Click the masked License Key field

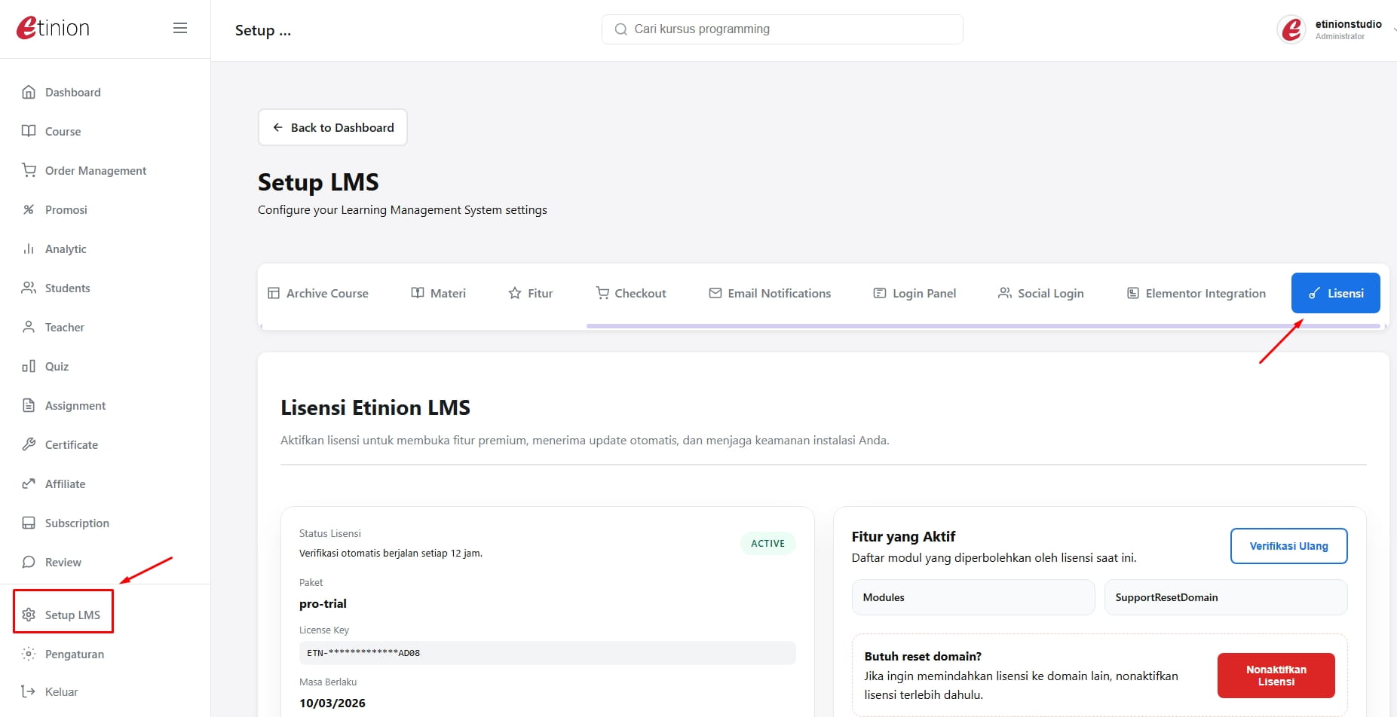[547, 653]
